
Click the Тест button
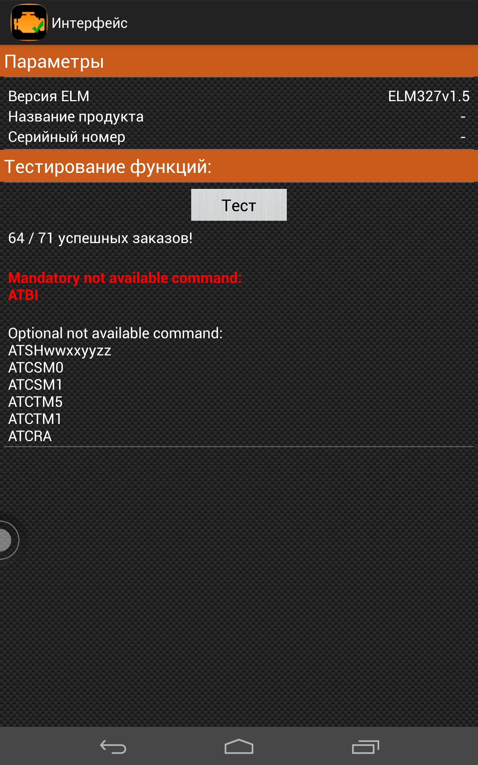(239, 205)
